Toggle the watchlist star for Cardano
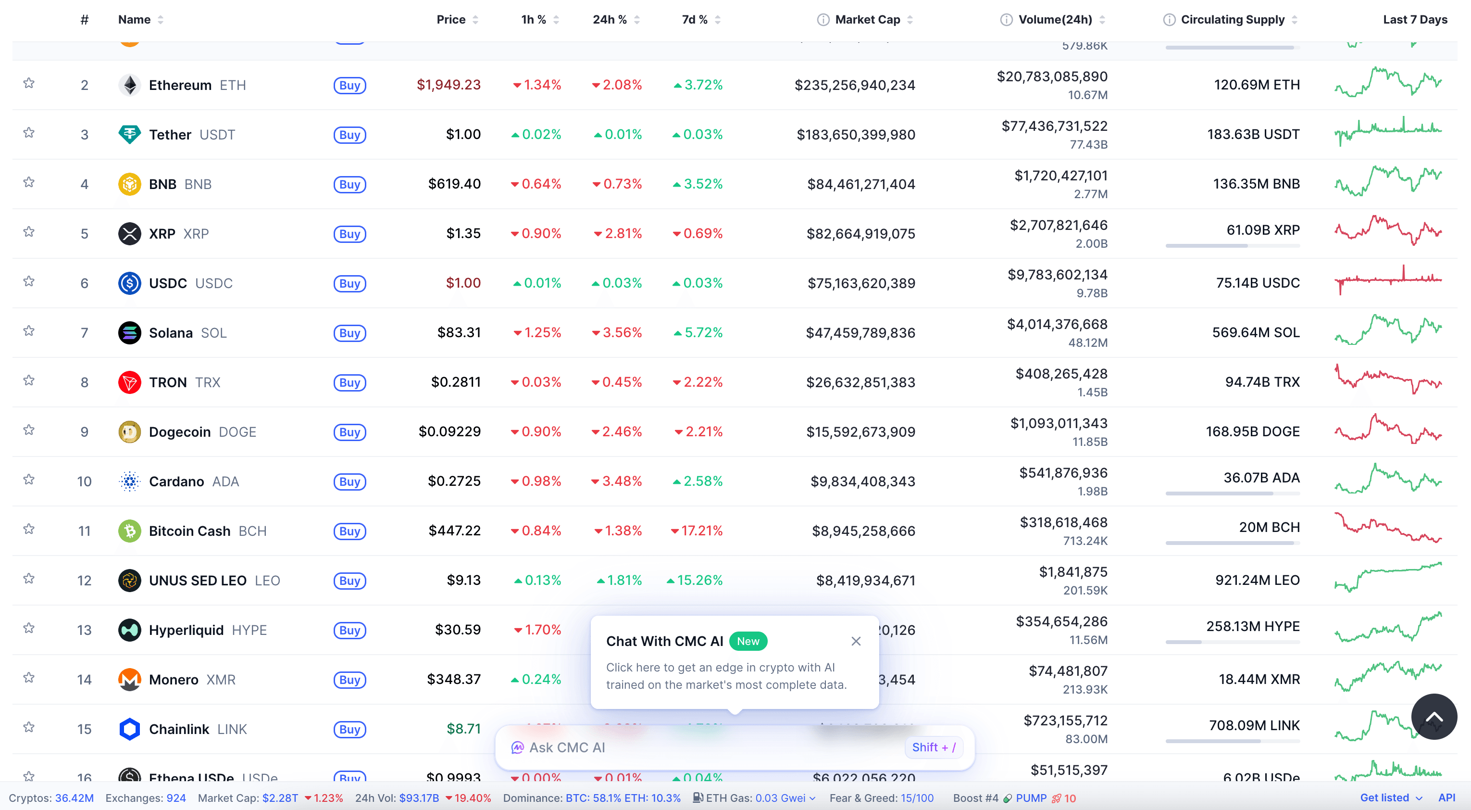The height and width of the screenshot is (810, 1471). click(28, 479)
